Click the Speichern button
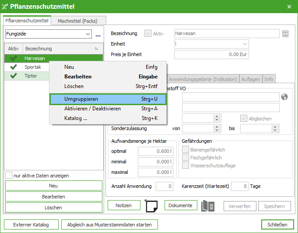Viewport: 298px width, 233px height. coord(274,206)
